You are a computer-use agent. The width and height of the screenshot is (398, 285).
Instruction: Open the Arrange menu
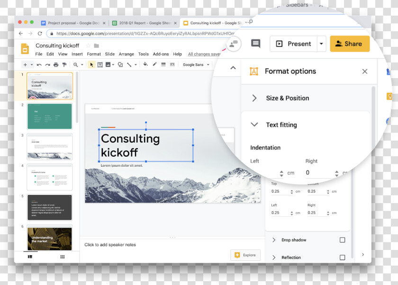click(x=127, y=54)
